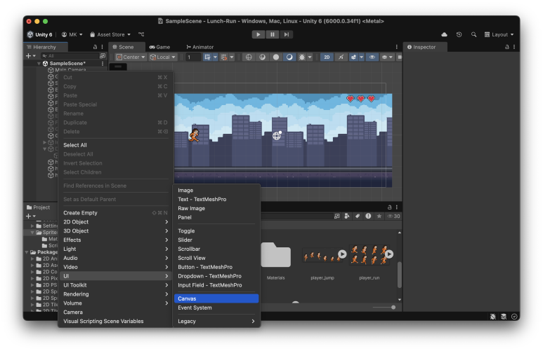543x351 pixels.
Task: Open the Center pivot mode dropdown
Action: coord(131,57)
